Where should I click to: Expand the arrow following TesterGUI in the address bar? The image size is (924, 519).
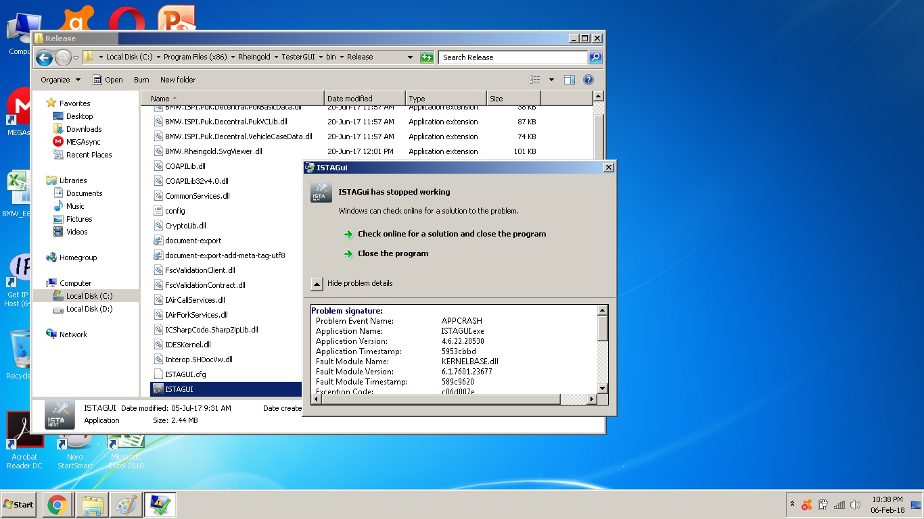pos(321,57)
